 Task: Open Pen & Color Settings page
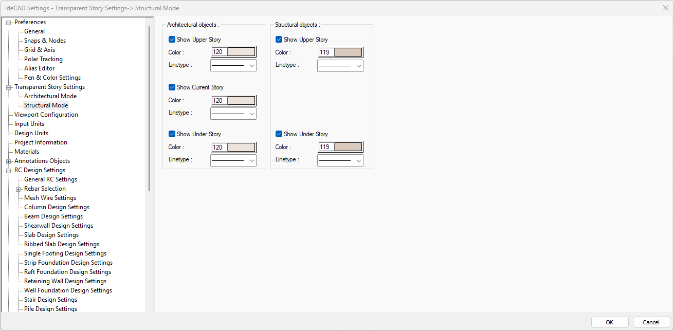[x=52, y=78]
